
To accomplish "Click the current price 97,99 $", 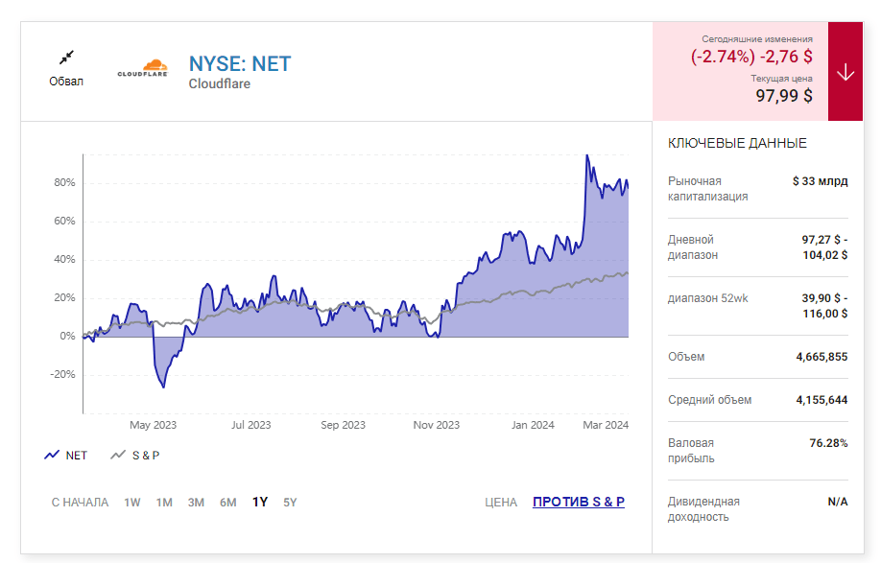I will (x=784, y=96).
